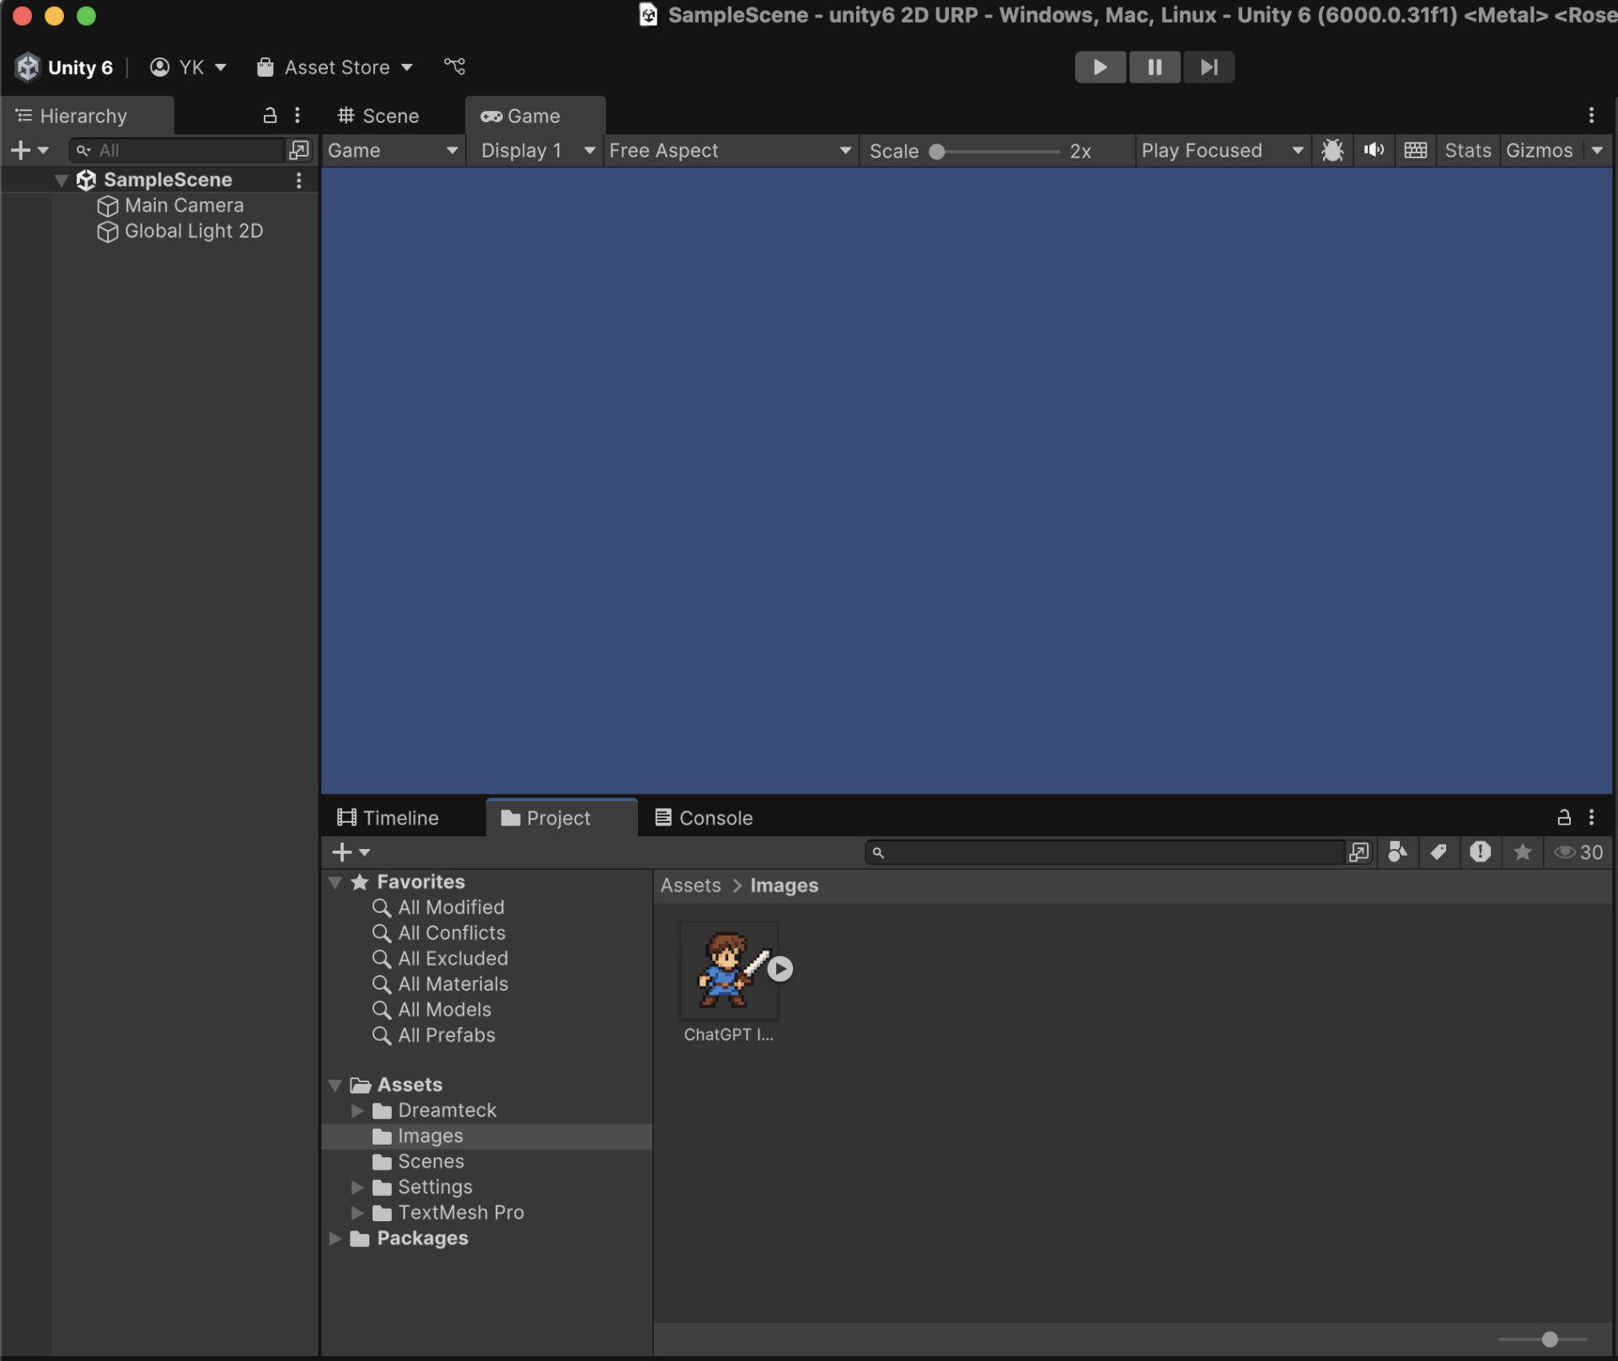Open the Play Focused dropdown
The height and width of the screenshot is (1361, 1618).
[1222, 151]
